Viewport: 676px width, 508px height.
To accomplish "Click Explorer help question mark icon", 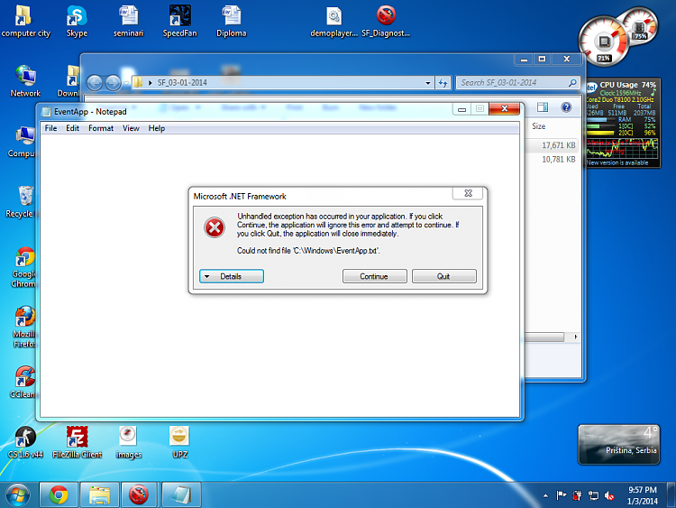I will 566,107.
